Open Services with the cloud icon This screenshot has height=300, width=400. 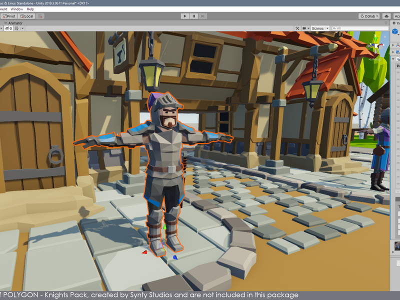coord(386,16)
